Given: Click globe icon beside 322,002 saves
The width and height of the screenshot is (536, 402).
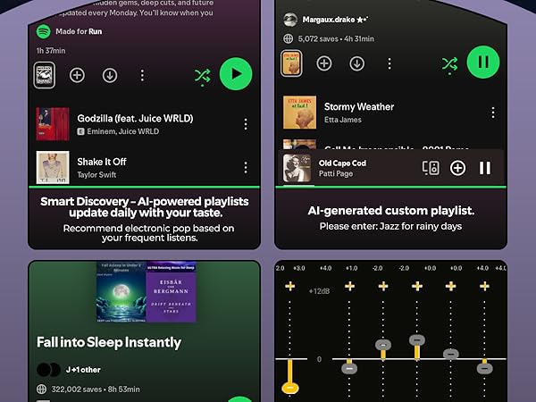Looking at the screenshot, I should (41, 389).
